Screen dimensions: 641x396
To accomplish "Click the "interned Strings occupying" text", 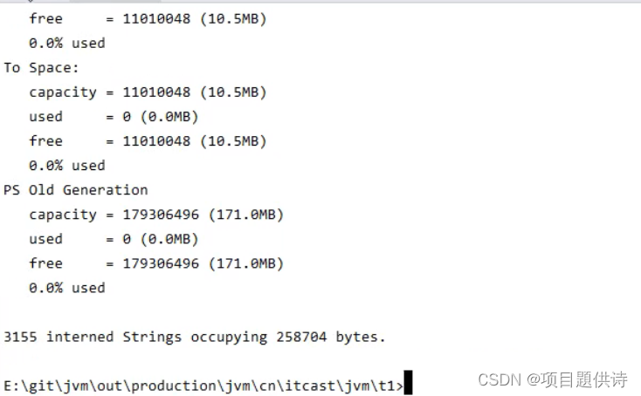I will tap(157, 336).
